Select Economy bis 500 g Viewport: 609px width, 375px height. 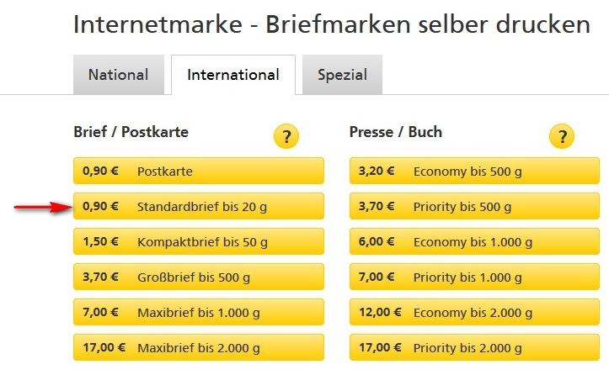coord(474,171)
